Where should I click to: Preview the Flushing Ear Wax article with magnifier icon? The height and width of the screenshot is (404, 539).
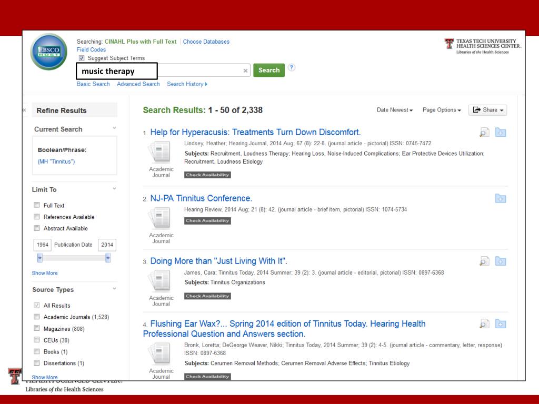click(x=484, y=324)
